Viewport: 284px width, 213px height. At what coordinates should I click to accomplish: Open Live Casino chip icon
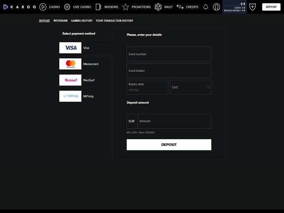(67, 7)
